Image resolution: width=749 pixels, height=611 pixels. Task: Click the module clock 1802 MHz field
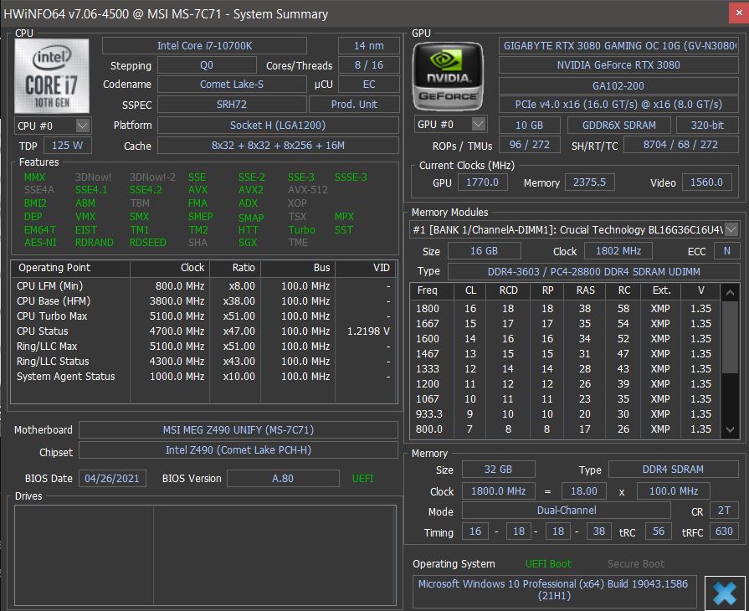[618, 251]
